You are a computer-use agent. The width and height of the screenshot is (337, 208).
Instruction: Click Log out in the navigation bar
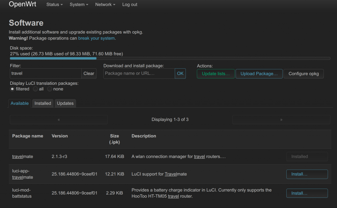(130, 5)
